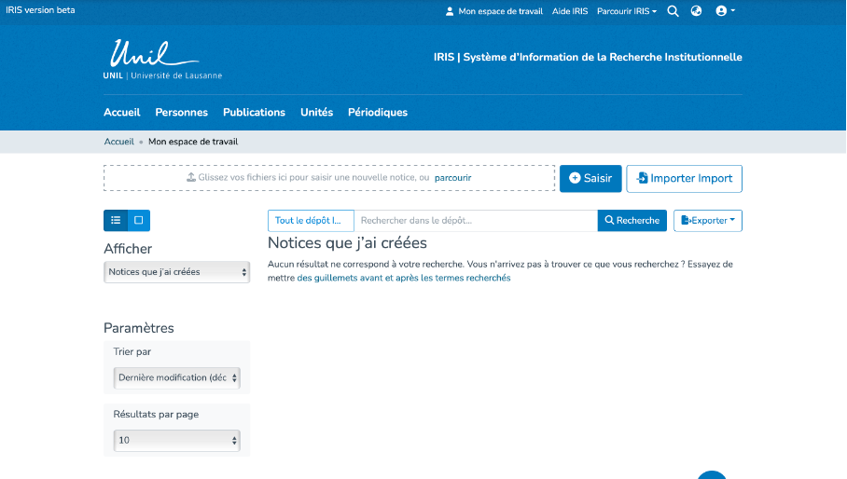The width and height of the screenshot is (847, 479).
Task: Open the Trier par sort dropdown
Action: 176,377
